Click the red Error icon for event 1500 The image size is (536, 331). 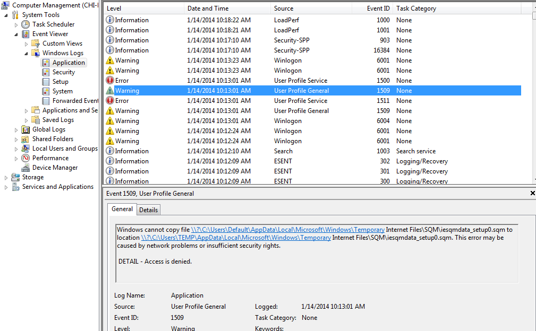pyautogui.click(x=110, y=81)
